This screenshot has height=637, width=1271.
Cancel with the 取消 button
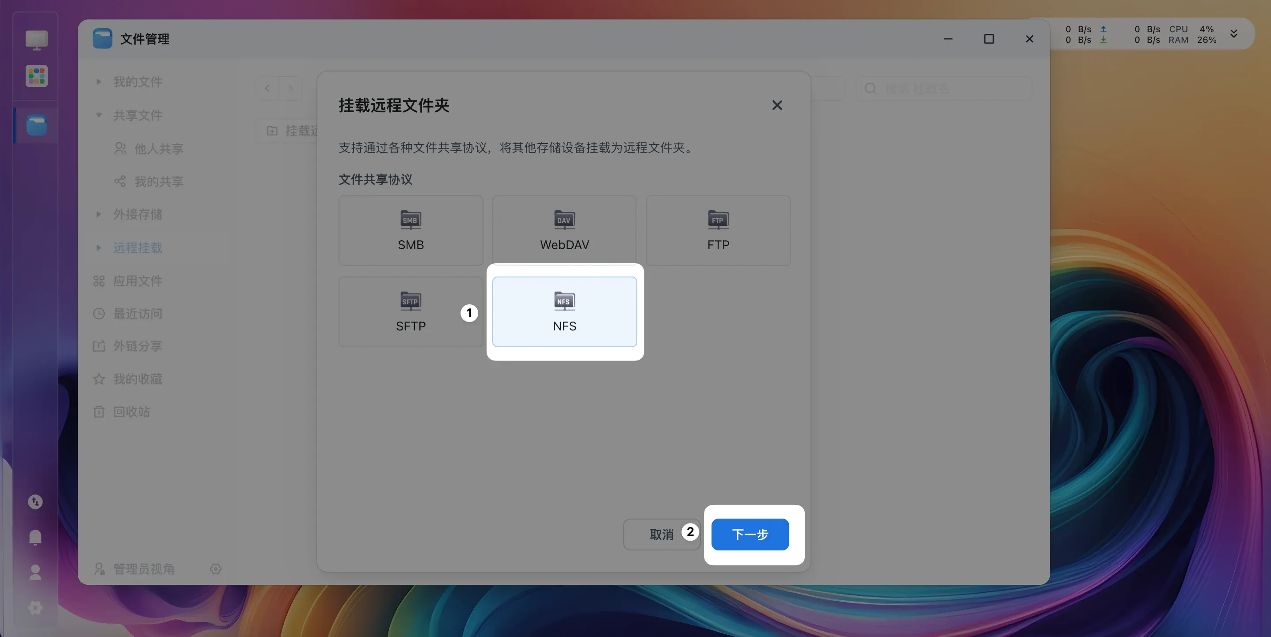[661, 534]
